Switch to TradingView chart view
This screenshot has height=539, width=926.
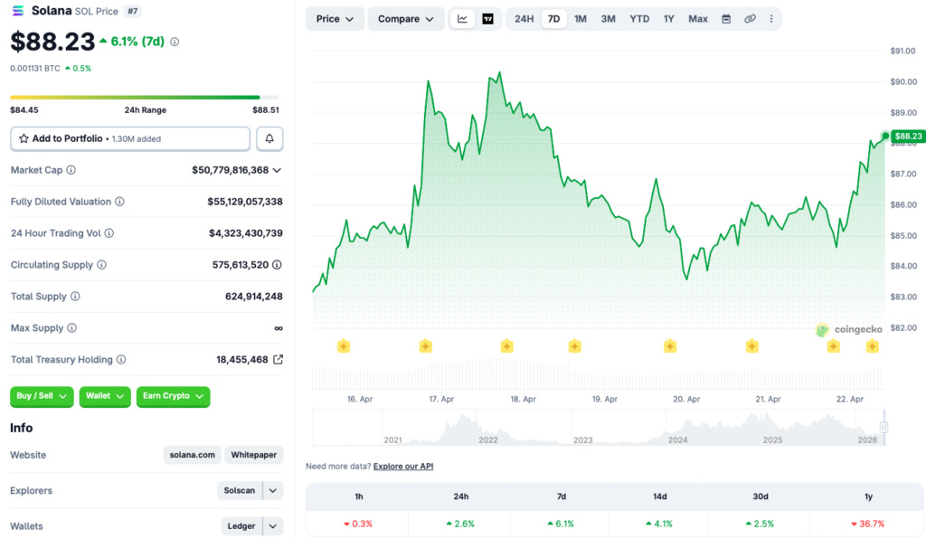tap(488, 19)
